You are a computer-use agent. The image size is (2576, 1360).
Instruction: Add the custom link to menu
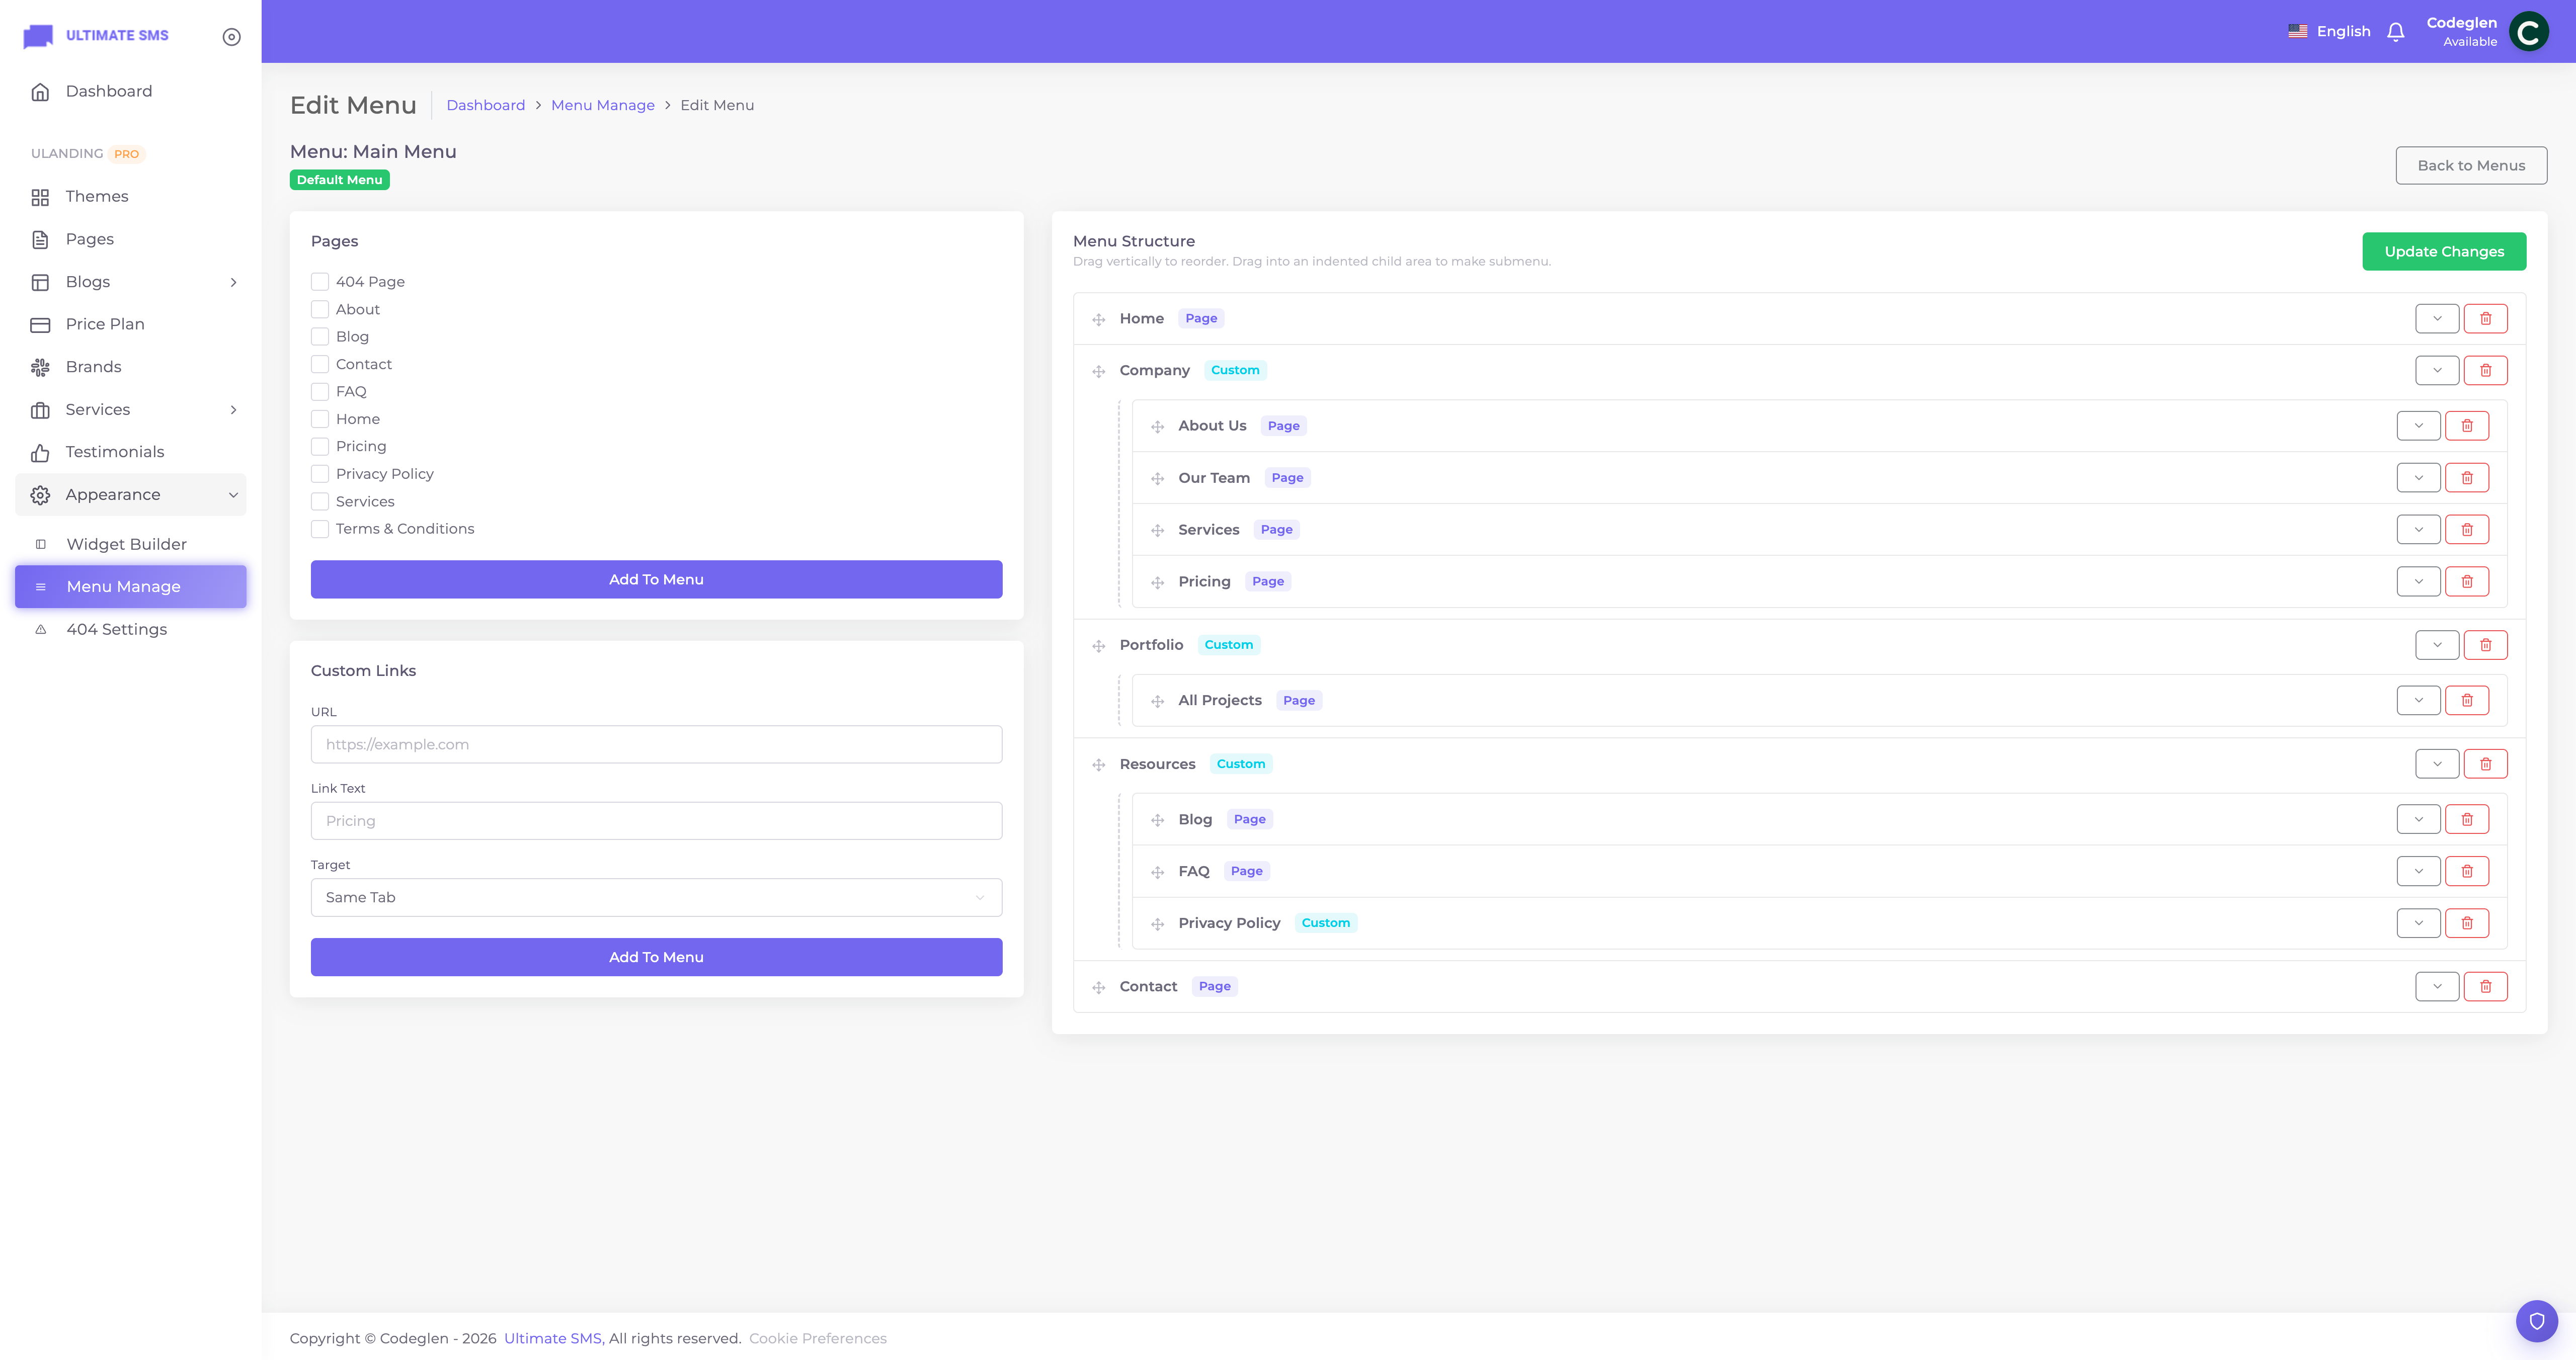tap(656, 957)
